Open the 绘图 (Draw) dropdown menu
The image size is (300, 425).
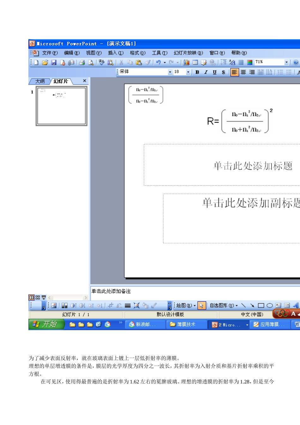(186, 305)
